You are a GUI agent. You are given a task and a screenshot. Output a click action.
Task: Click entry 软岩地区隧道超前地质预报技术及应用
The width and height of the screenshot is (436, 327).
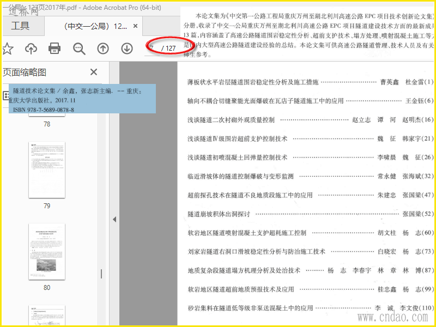(241, 289)
